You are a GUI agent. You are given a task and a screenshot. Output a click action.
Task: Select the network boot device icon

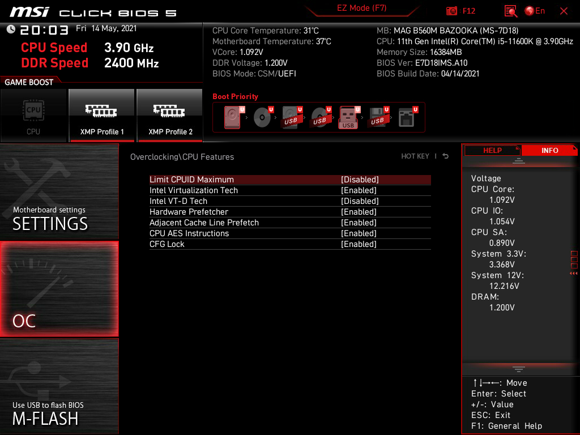[408, 117]
